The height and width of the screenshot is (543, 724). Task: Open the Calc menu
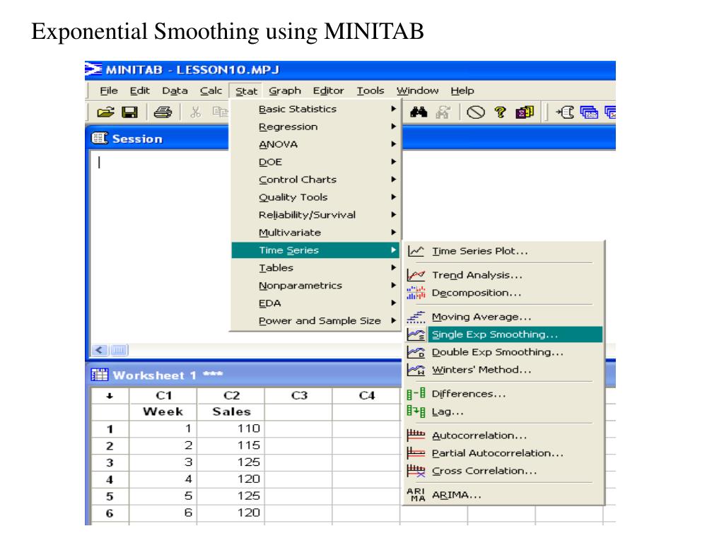click(211, 90)
